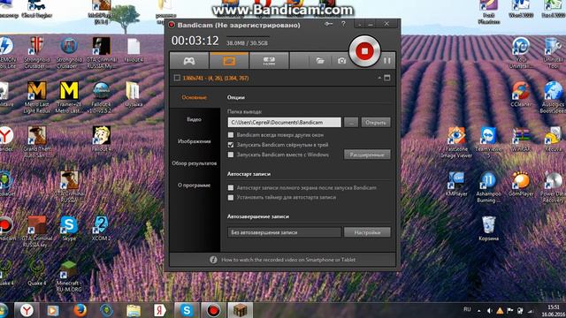Open the Изображения settings tab

pyautogui.click(x=195, y=141)
